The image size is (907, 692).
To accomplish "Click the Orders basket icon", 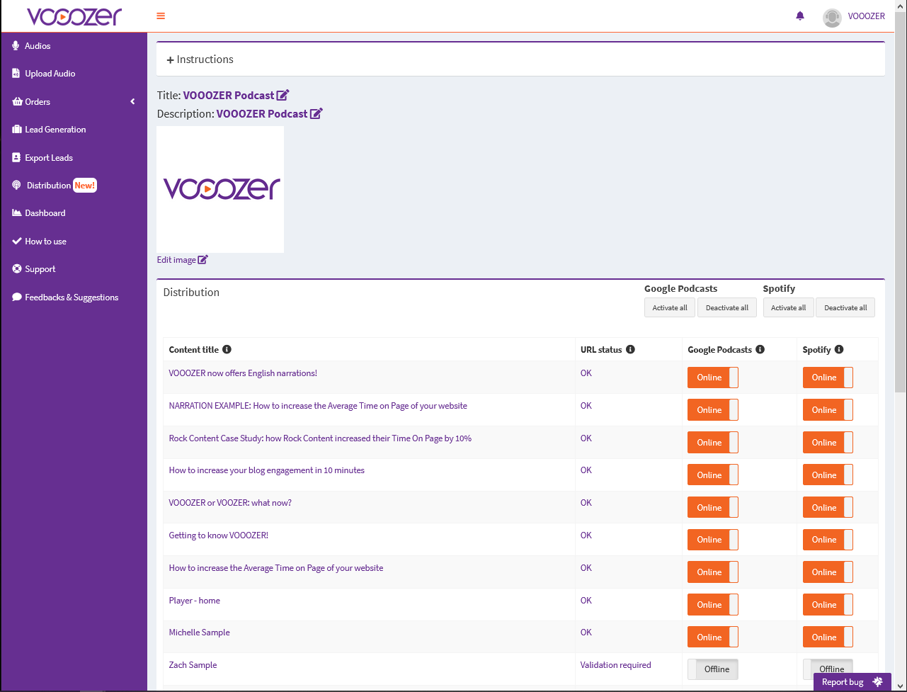I will tap(17, 102).
